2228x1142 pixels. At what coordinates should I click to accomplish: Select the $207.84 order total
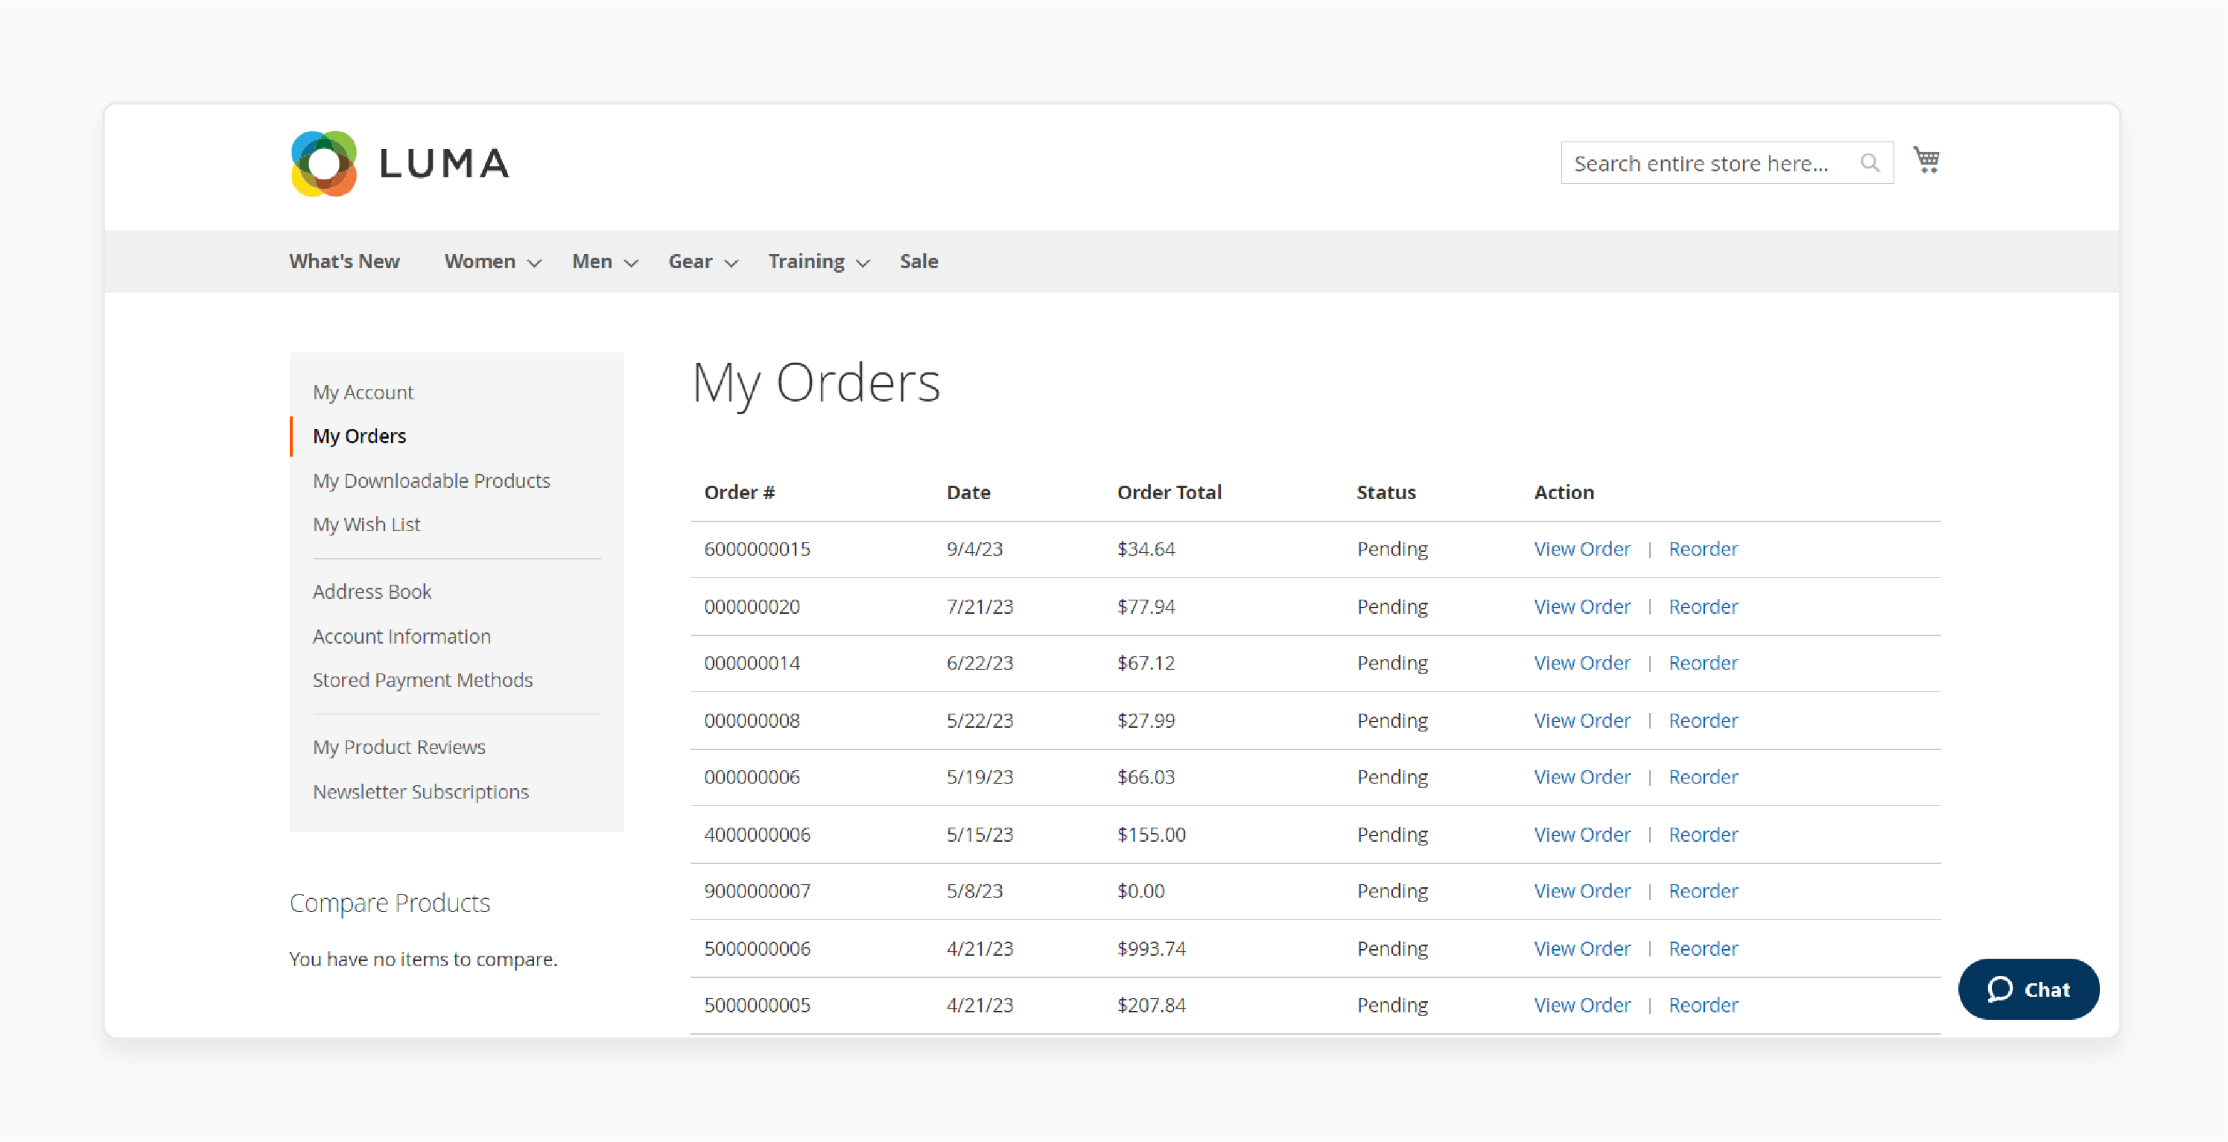click(1151, 1006)
